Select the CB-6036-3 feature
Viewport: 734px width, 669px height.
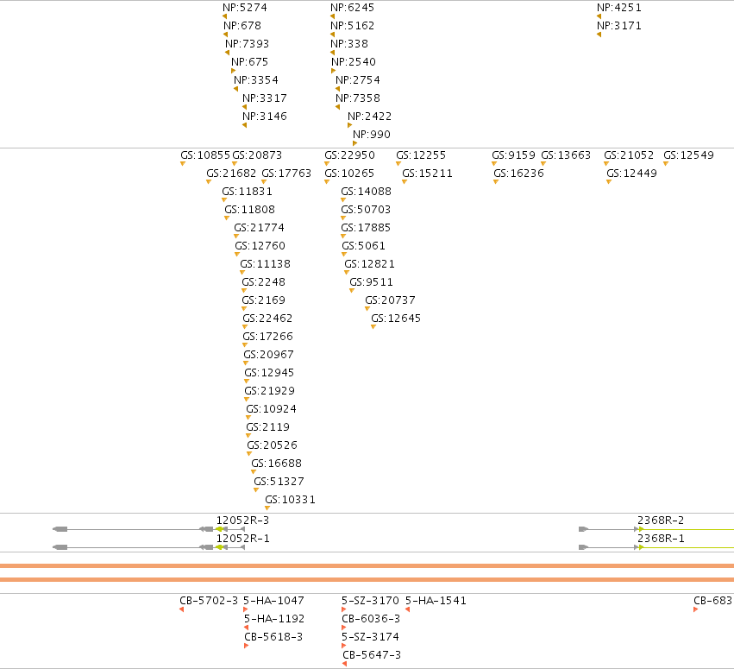tap(371, 619)
